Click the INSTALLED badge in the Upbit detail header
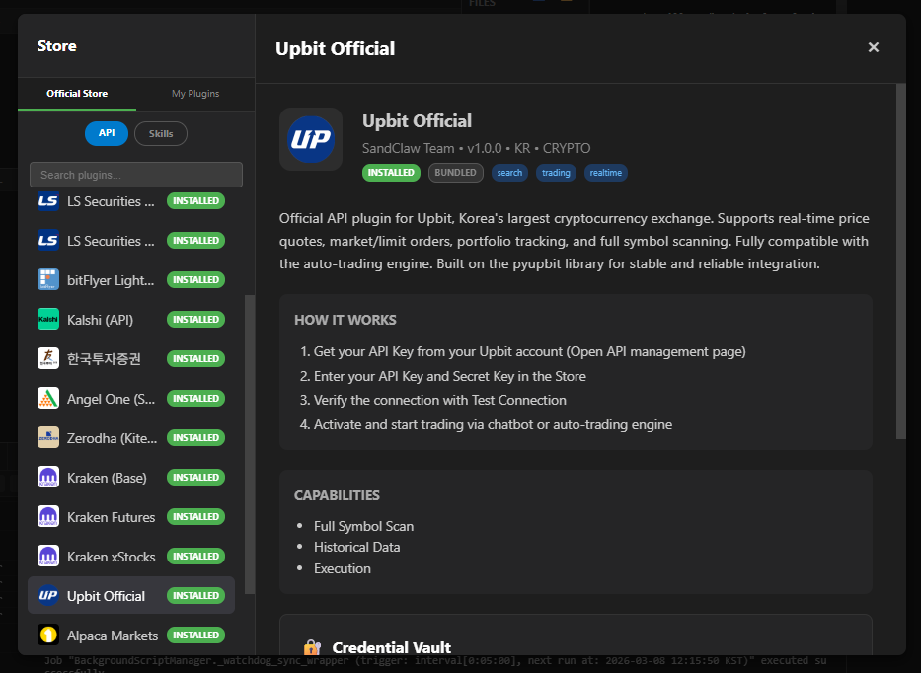Viewport: 921px width, 673px height. click(391, 173)
